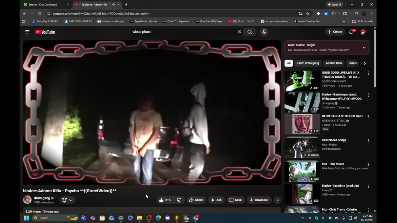
Task: Open the blue download extension icon
Action: pos(326,14)
